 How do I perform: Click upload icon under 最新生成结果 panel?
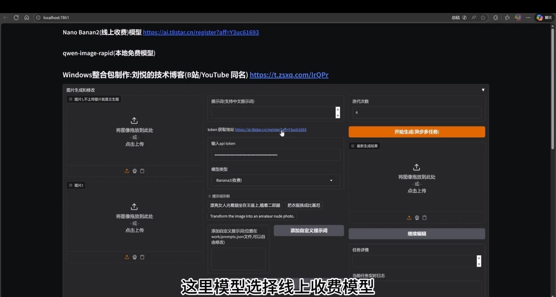pos(409,218)
